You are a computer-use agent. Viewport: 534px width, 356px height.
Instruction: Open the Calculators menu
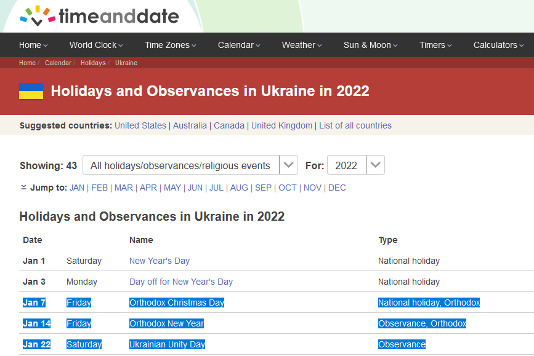pyautogui.click(x=498, y=45)
